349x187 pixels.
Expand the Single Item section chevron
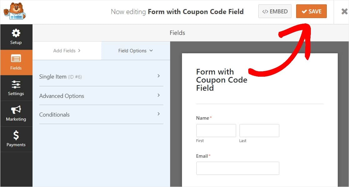(159, 76)
